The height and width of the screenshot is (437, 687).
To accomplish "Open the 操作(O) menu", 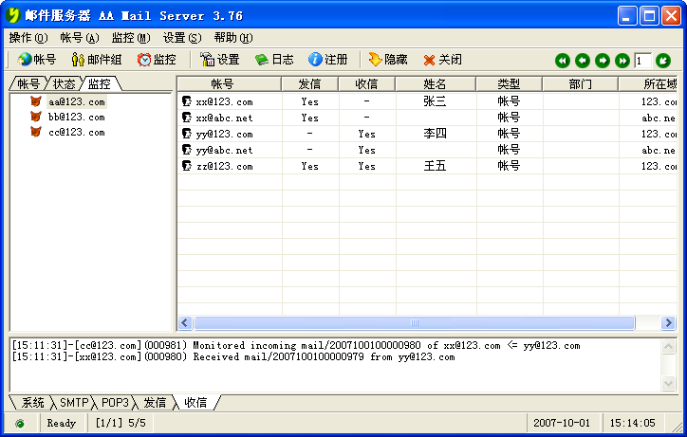I will coord(28,38).
